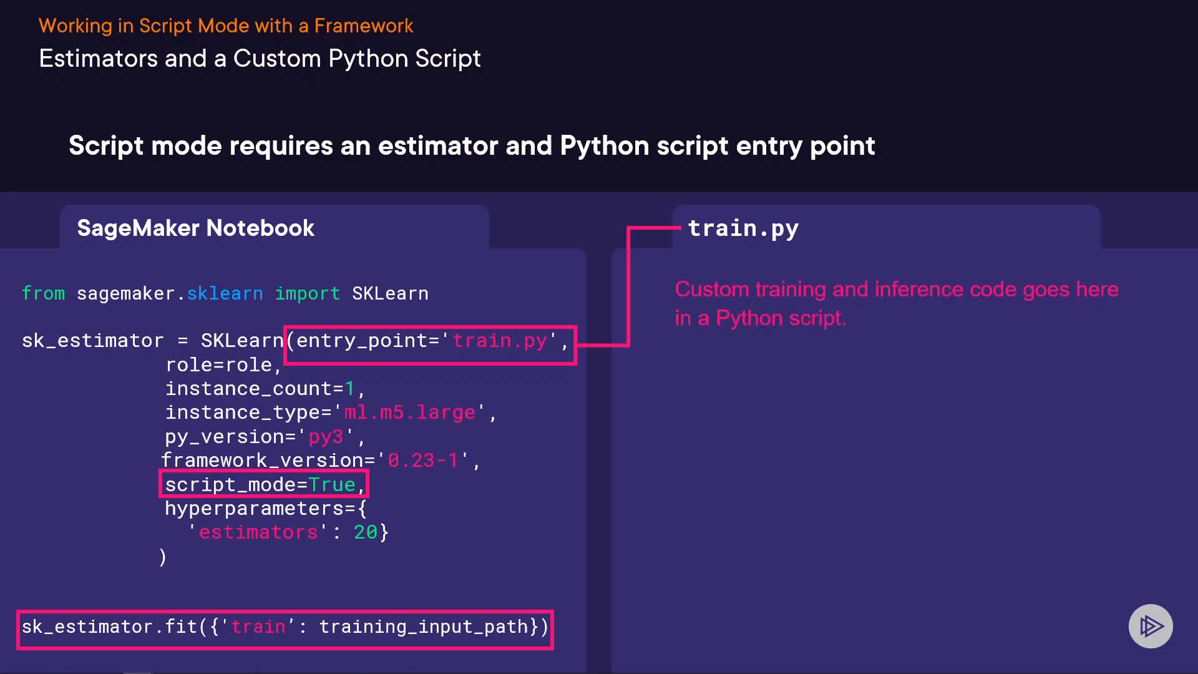1198x674 pixels.
Task: Click the sk_estimator = SKLearn assignment text
Action: [152, 341]
